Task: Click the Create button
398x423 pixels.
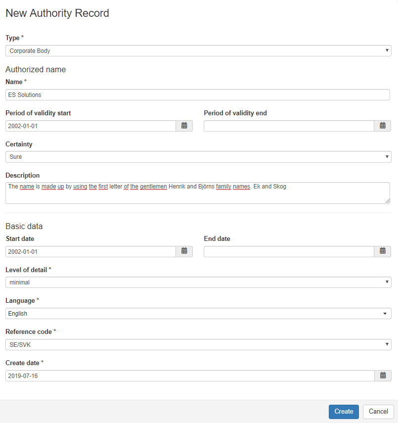Action: click(x=344, y=412)
